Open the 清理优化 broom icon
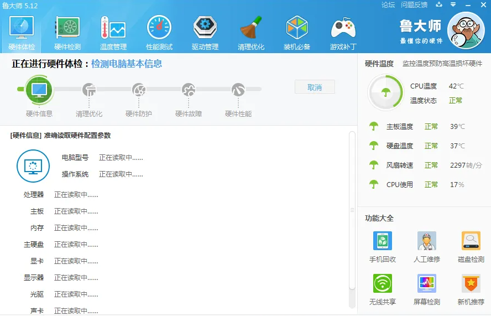 tap(251, 28)
